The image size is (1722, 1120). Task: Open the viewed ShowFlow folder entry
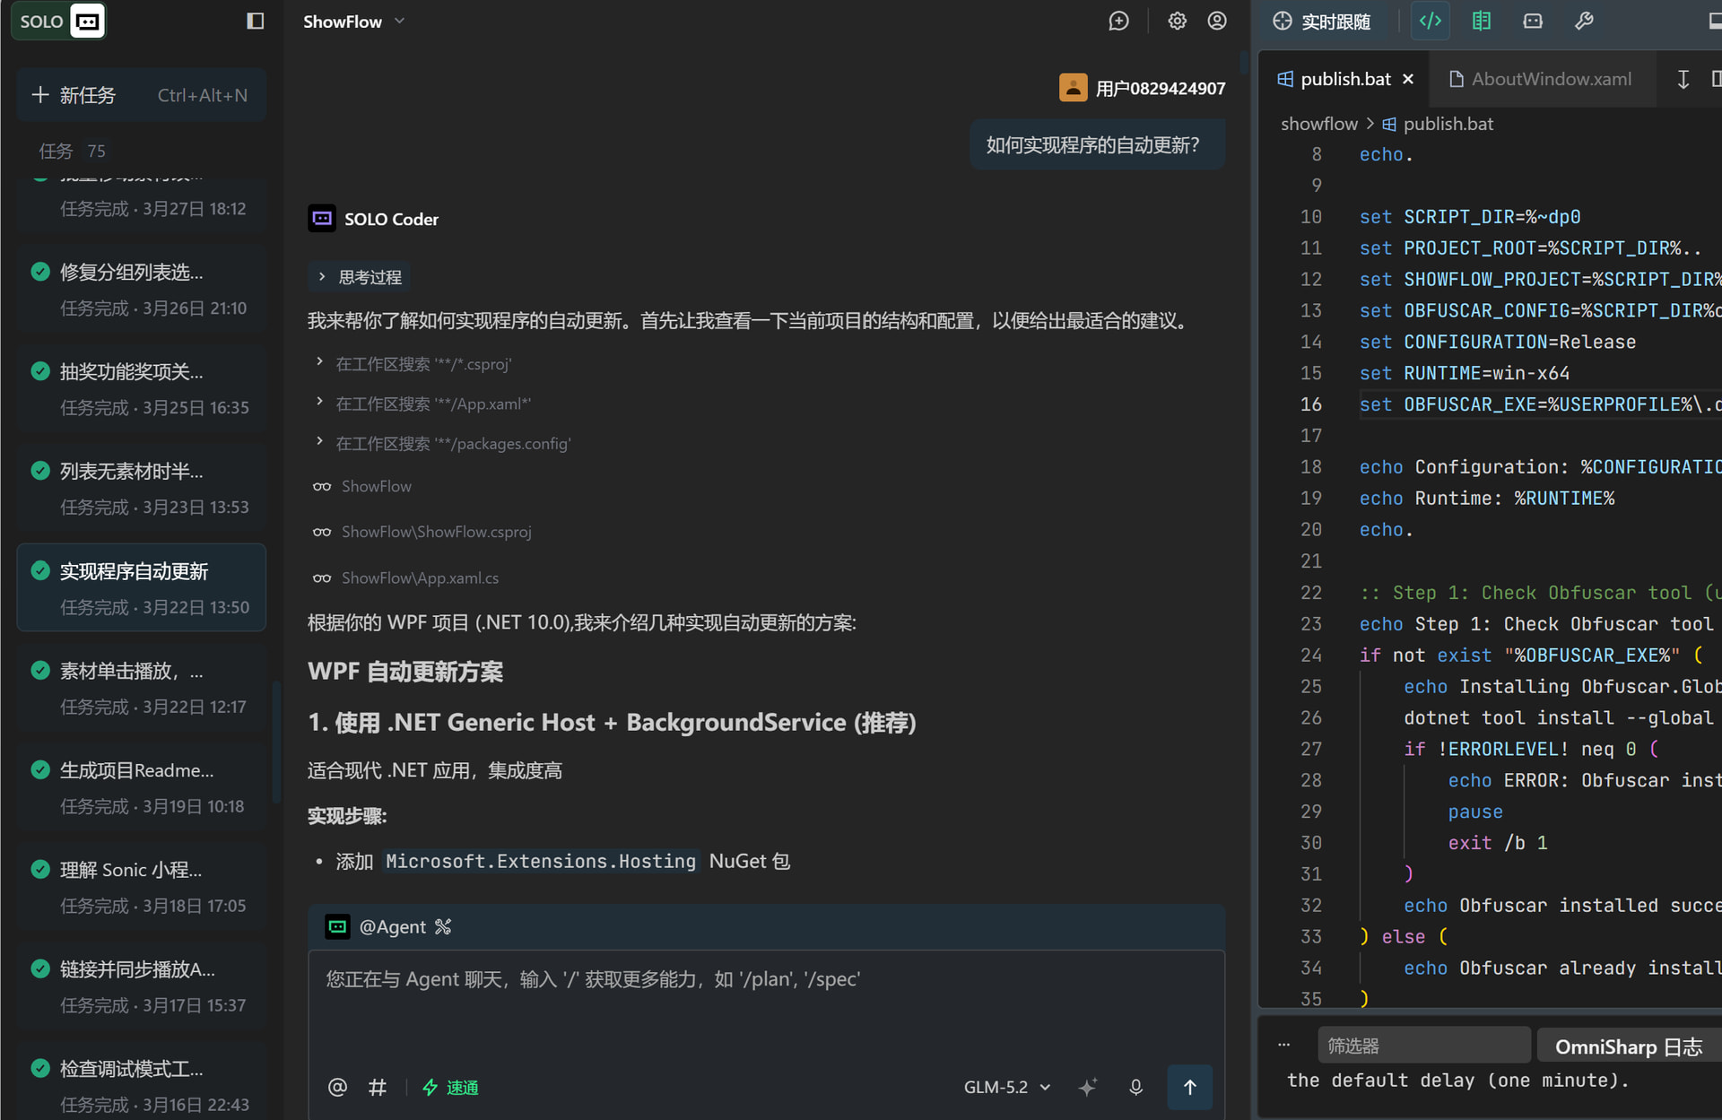coord(362,486)
